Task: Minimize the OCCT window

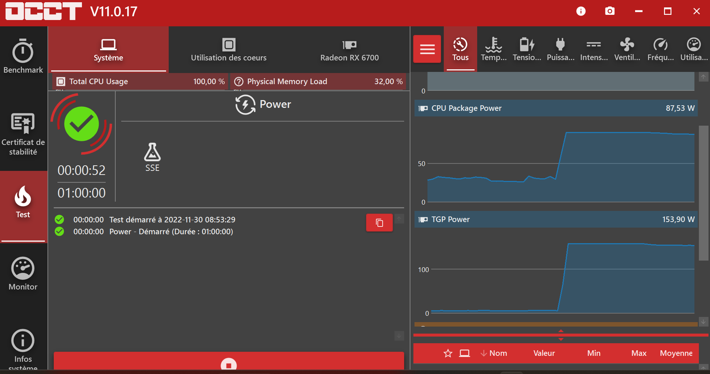Action: (638, 11)
